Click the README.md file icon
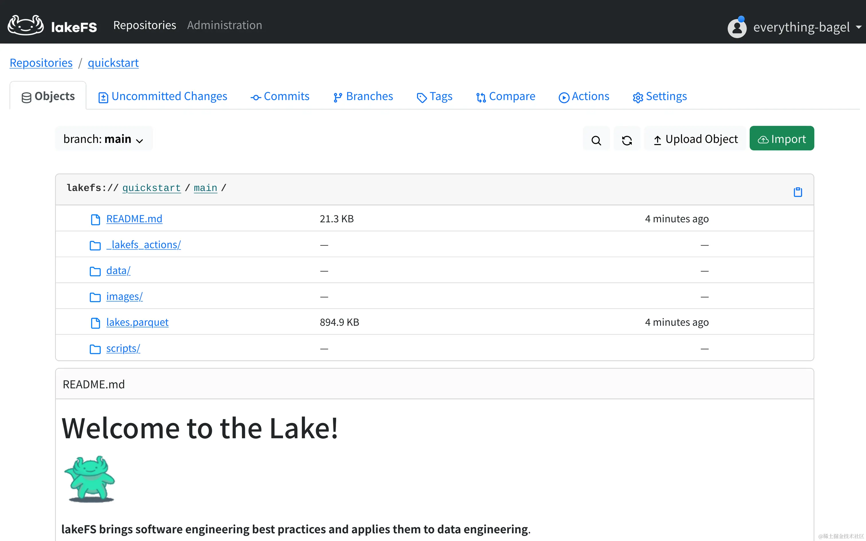Image resolution: width=866 pixels, height=541 pixels. (x=95, y=219)
